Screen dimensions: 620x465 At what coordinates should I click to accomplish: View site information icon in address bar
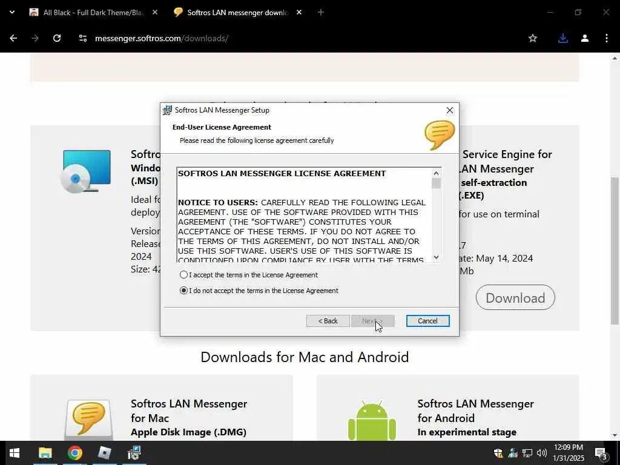[82, 38]
